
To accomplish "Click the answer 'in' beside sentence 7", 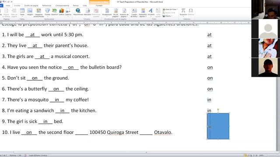I will 209,100.
